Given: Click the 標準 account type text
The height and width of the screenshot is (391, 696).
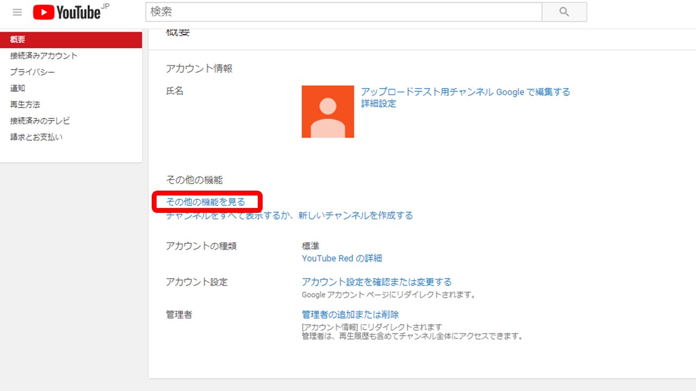Looking at the screenshot, I should [x=310, y=246].
